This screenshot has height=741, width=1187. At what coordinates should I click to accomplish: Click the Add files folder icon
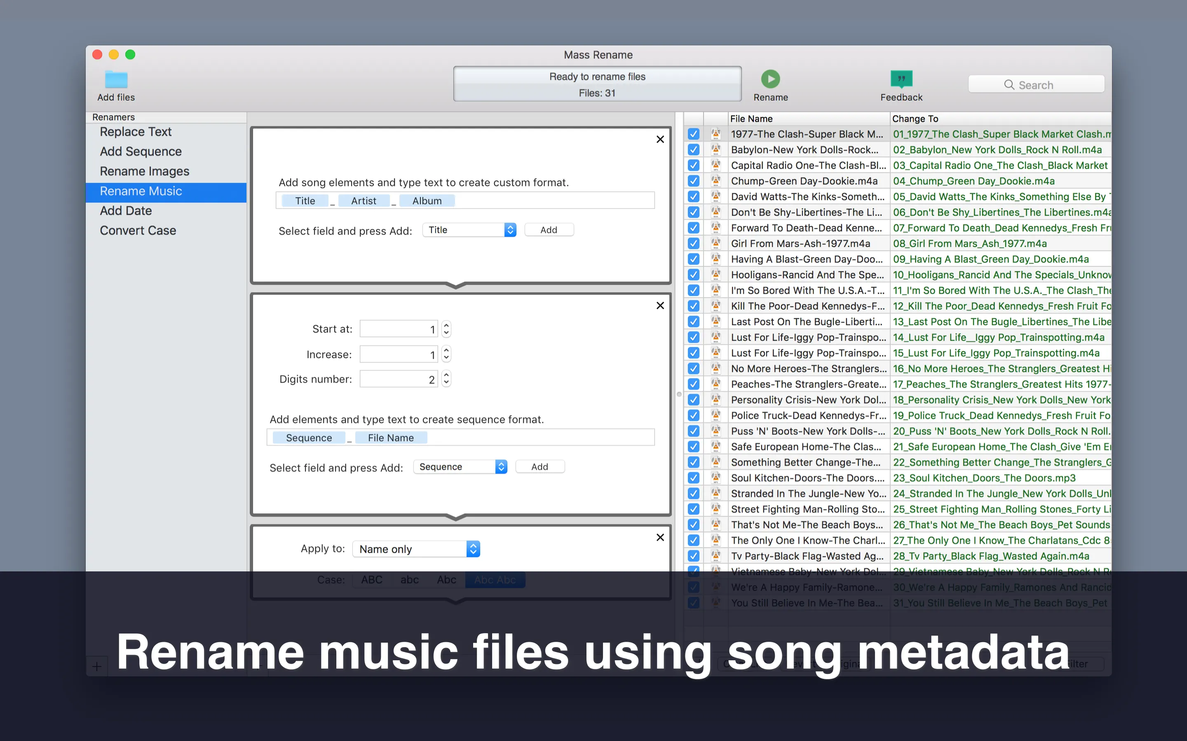click(116, 79)
